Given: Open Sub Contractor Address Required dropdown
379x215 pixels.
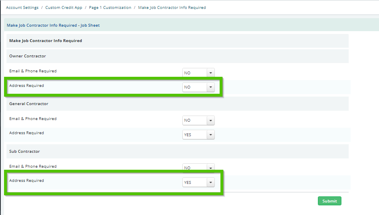Looking at the screenshot, I should (199, 182).
